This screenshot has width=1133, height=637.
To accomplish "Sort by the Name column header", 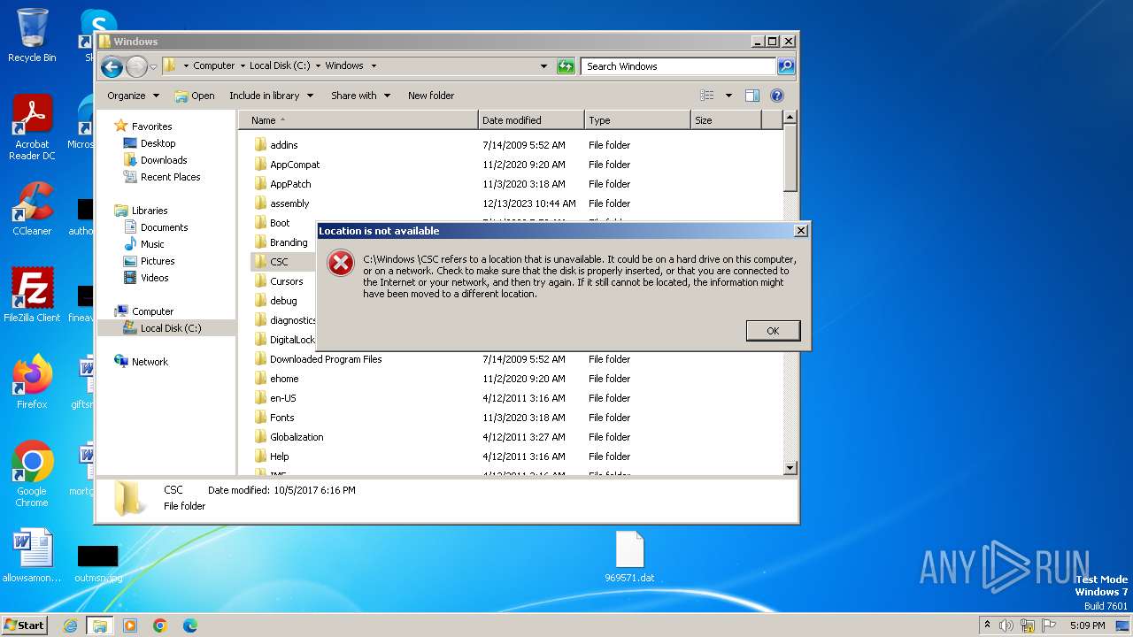I will [358, 120].
